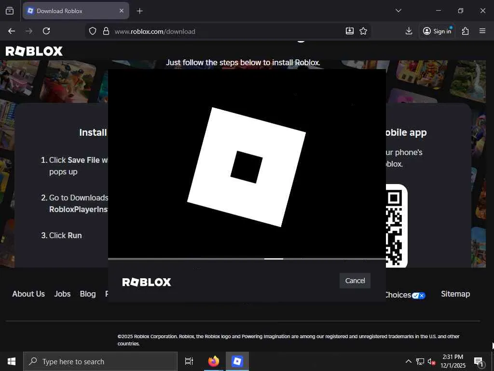Screen dimensions: 494x371
Task: Click the install app icon in address bar
Action: (350, 31)
